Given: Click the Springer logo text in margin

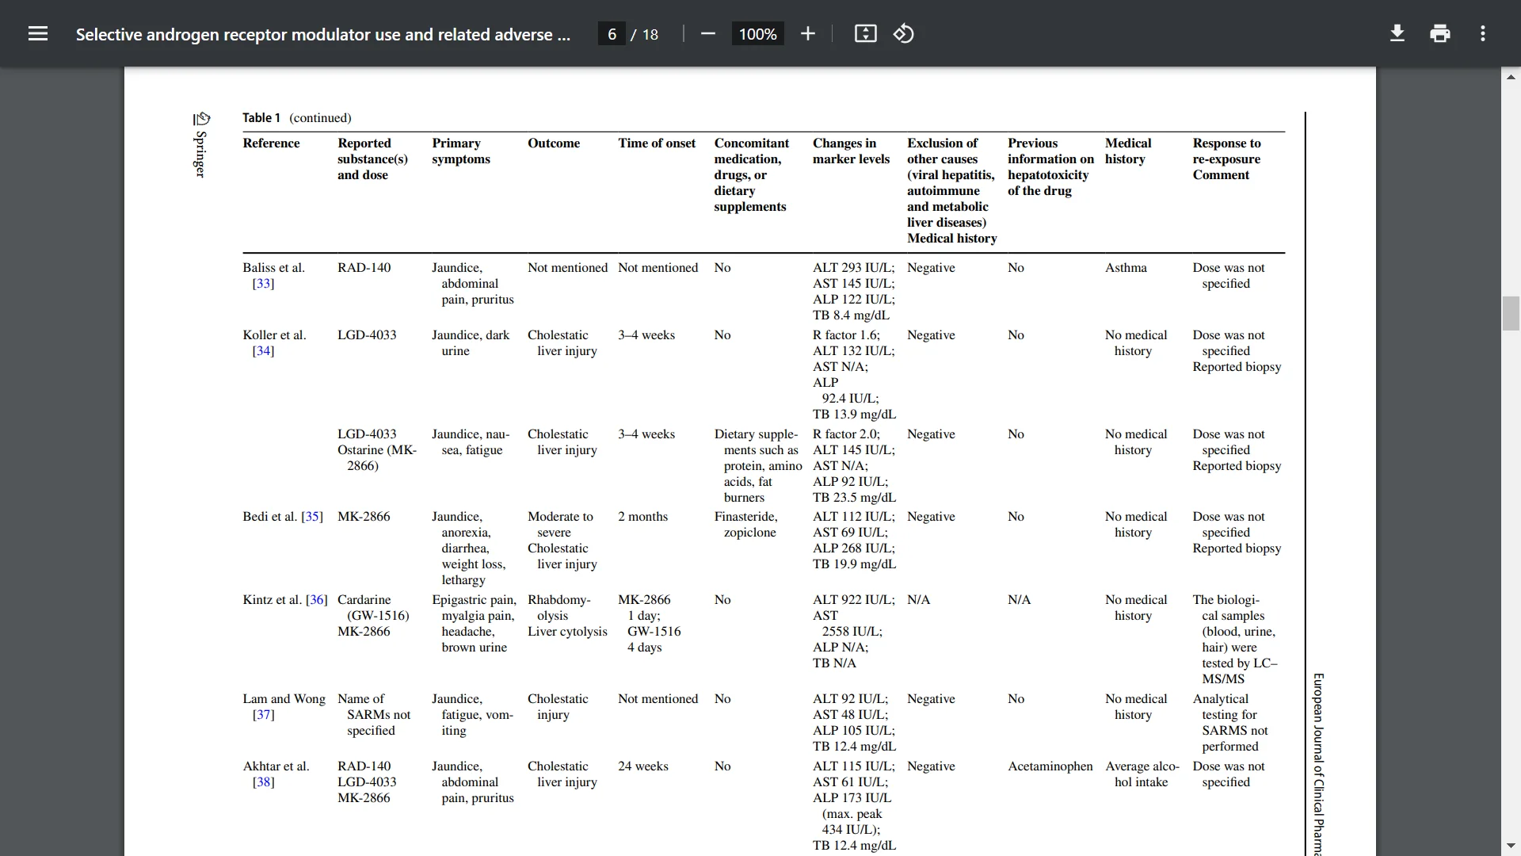Looking at the screenshot, I should 201,145.
